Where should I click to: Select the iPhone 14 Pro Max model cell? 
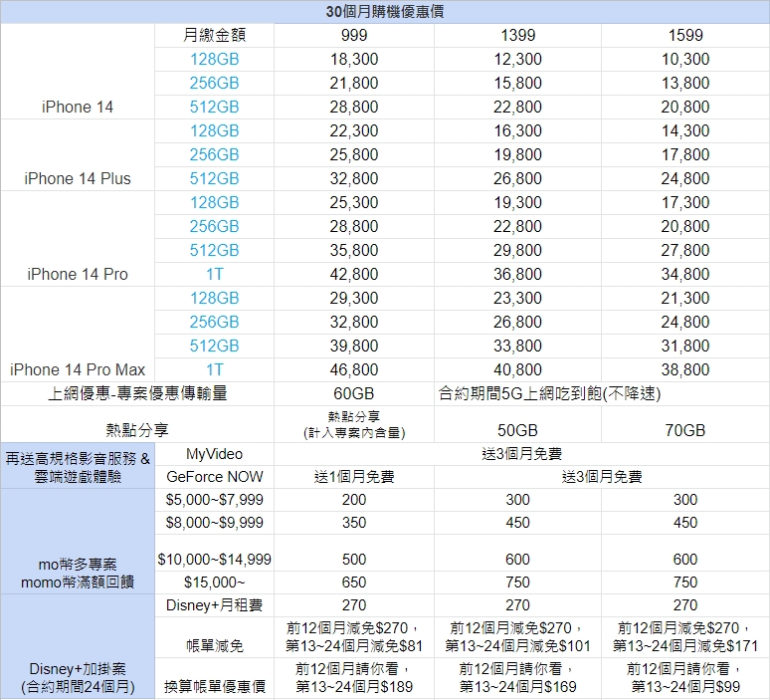pos(78,335)
